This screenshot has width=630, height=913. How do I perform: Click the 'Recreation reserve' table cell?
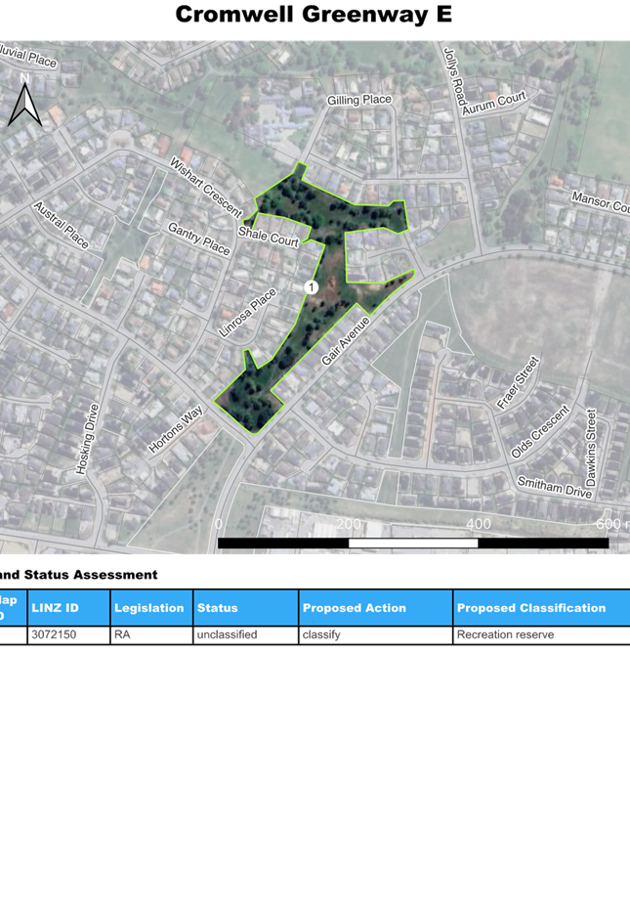coord(540,635)
